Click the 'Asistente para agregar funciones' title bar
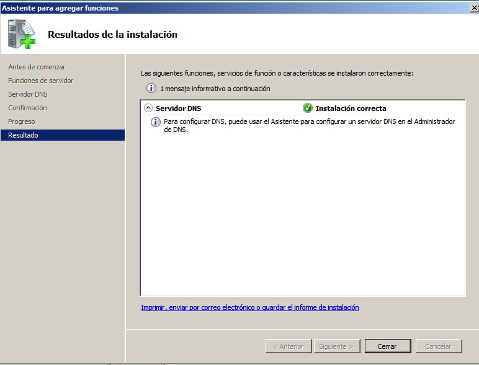This screenshot has height=365, width=479. [186, 7]
